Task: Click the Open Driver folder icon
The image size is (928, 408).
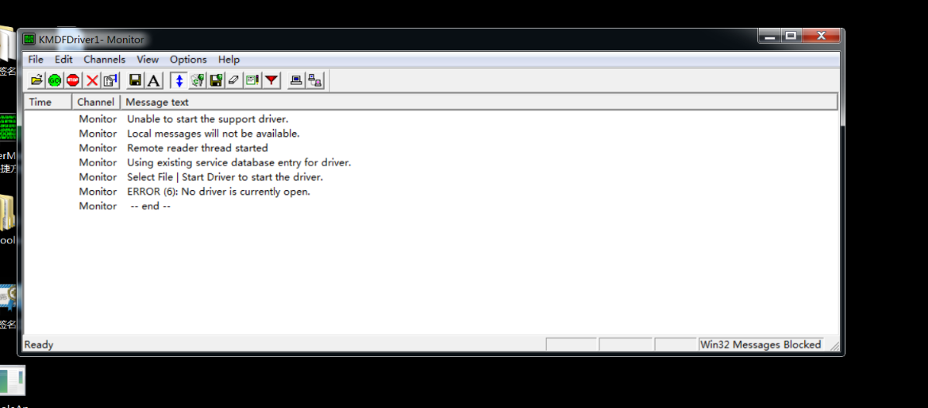Action: point(36,80)
